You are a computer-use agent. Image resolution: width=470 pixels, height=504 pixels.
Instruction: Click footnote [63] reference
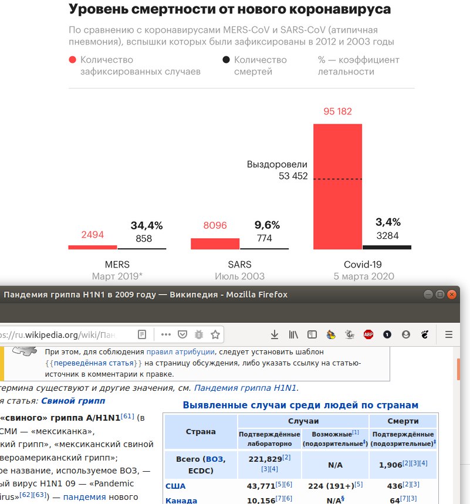[x=39, y=495]
